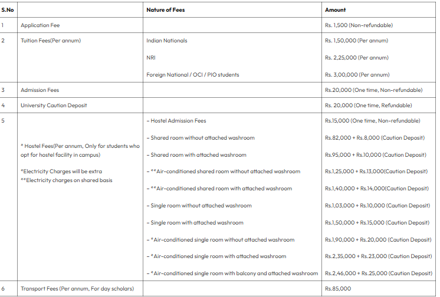Click 'Electricity Charges will be extra' note
Viewport: 440px width, 297px height.
(x=61, y=171)
